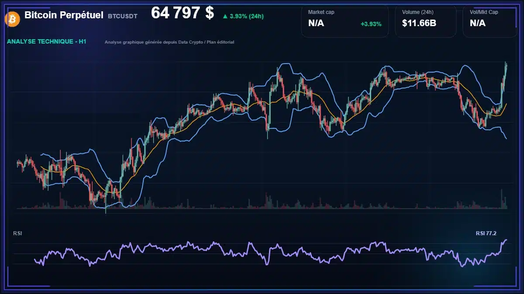Click the RSI label beside the oscillator

click(x=17, y=233)
